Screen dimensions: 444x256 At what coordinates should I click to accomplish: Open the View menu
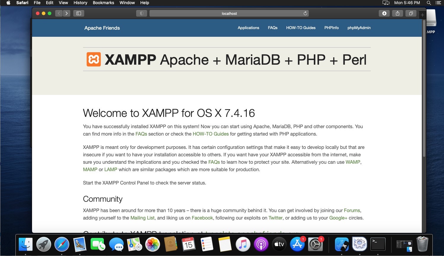pos(63,3)
